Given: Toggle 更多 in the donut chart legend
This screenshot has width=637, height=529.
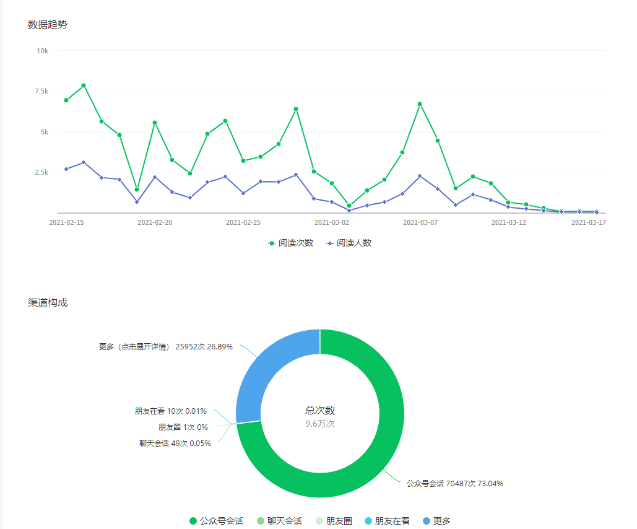Looking at the screenshot, I should point(436,521).
